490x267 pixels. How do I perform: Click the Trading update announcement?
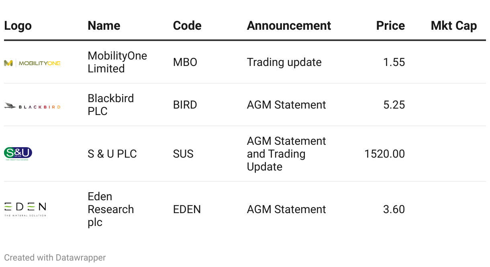click(284, 62)
